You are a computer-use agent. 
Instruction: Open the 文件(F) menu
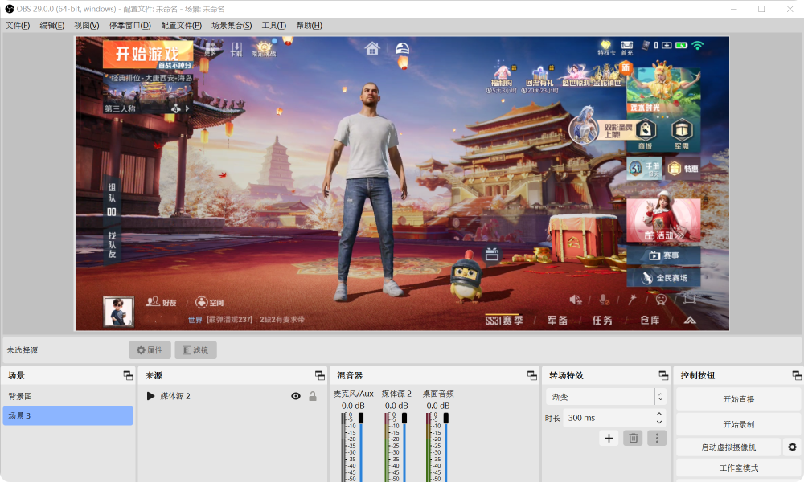[18, 26]
